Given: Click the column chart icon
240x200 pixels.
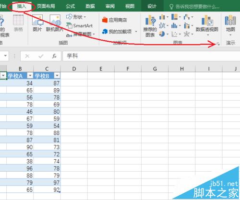Looking at the screenshot, I should (x=162, y=17).
